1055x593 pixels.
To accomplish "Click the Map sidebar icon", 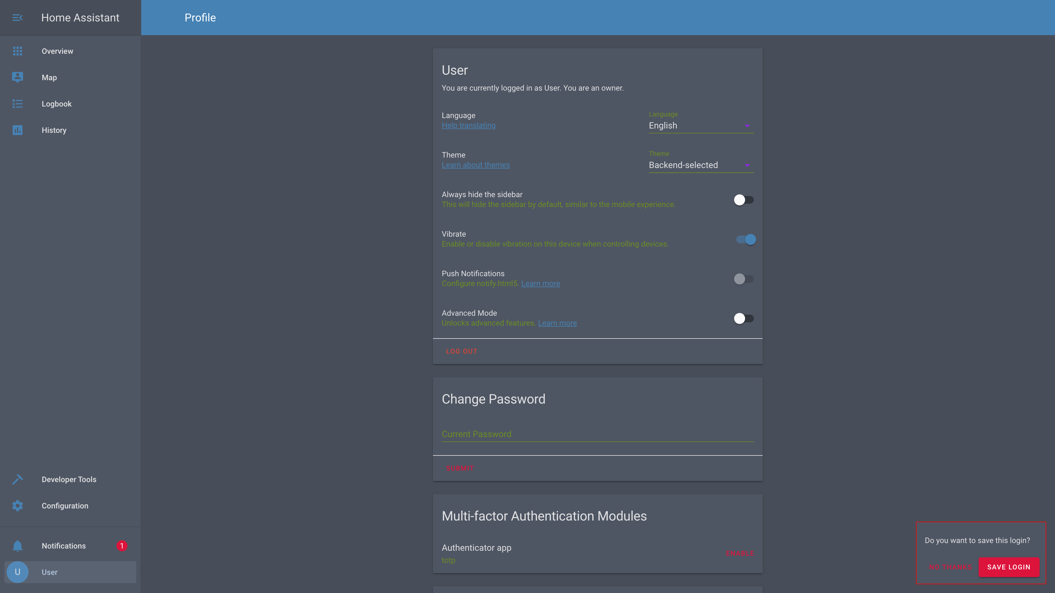I will tap(17, 77).
